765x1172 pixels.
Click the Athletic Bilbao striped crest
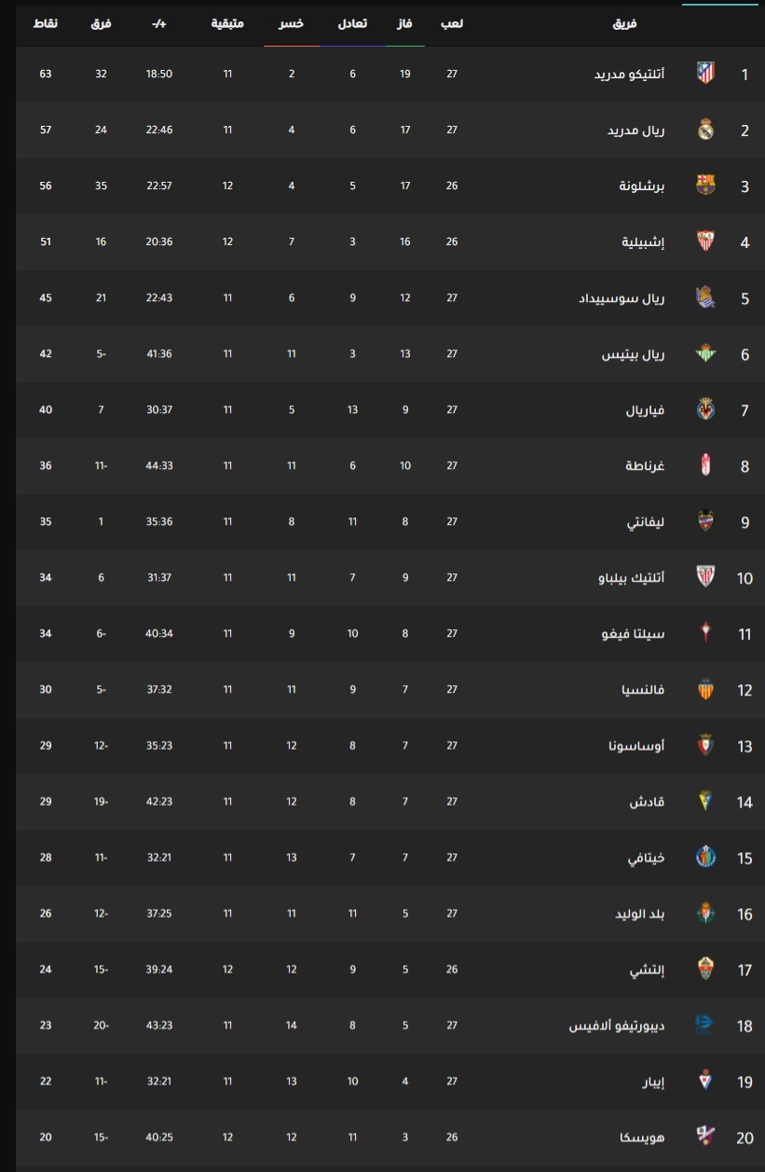(x=705, y=577)
